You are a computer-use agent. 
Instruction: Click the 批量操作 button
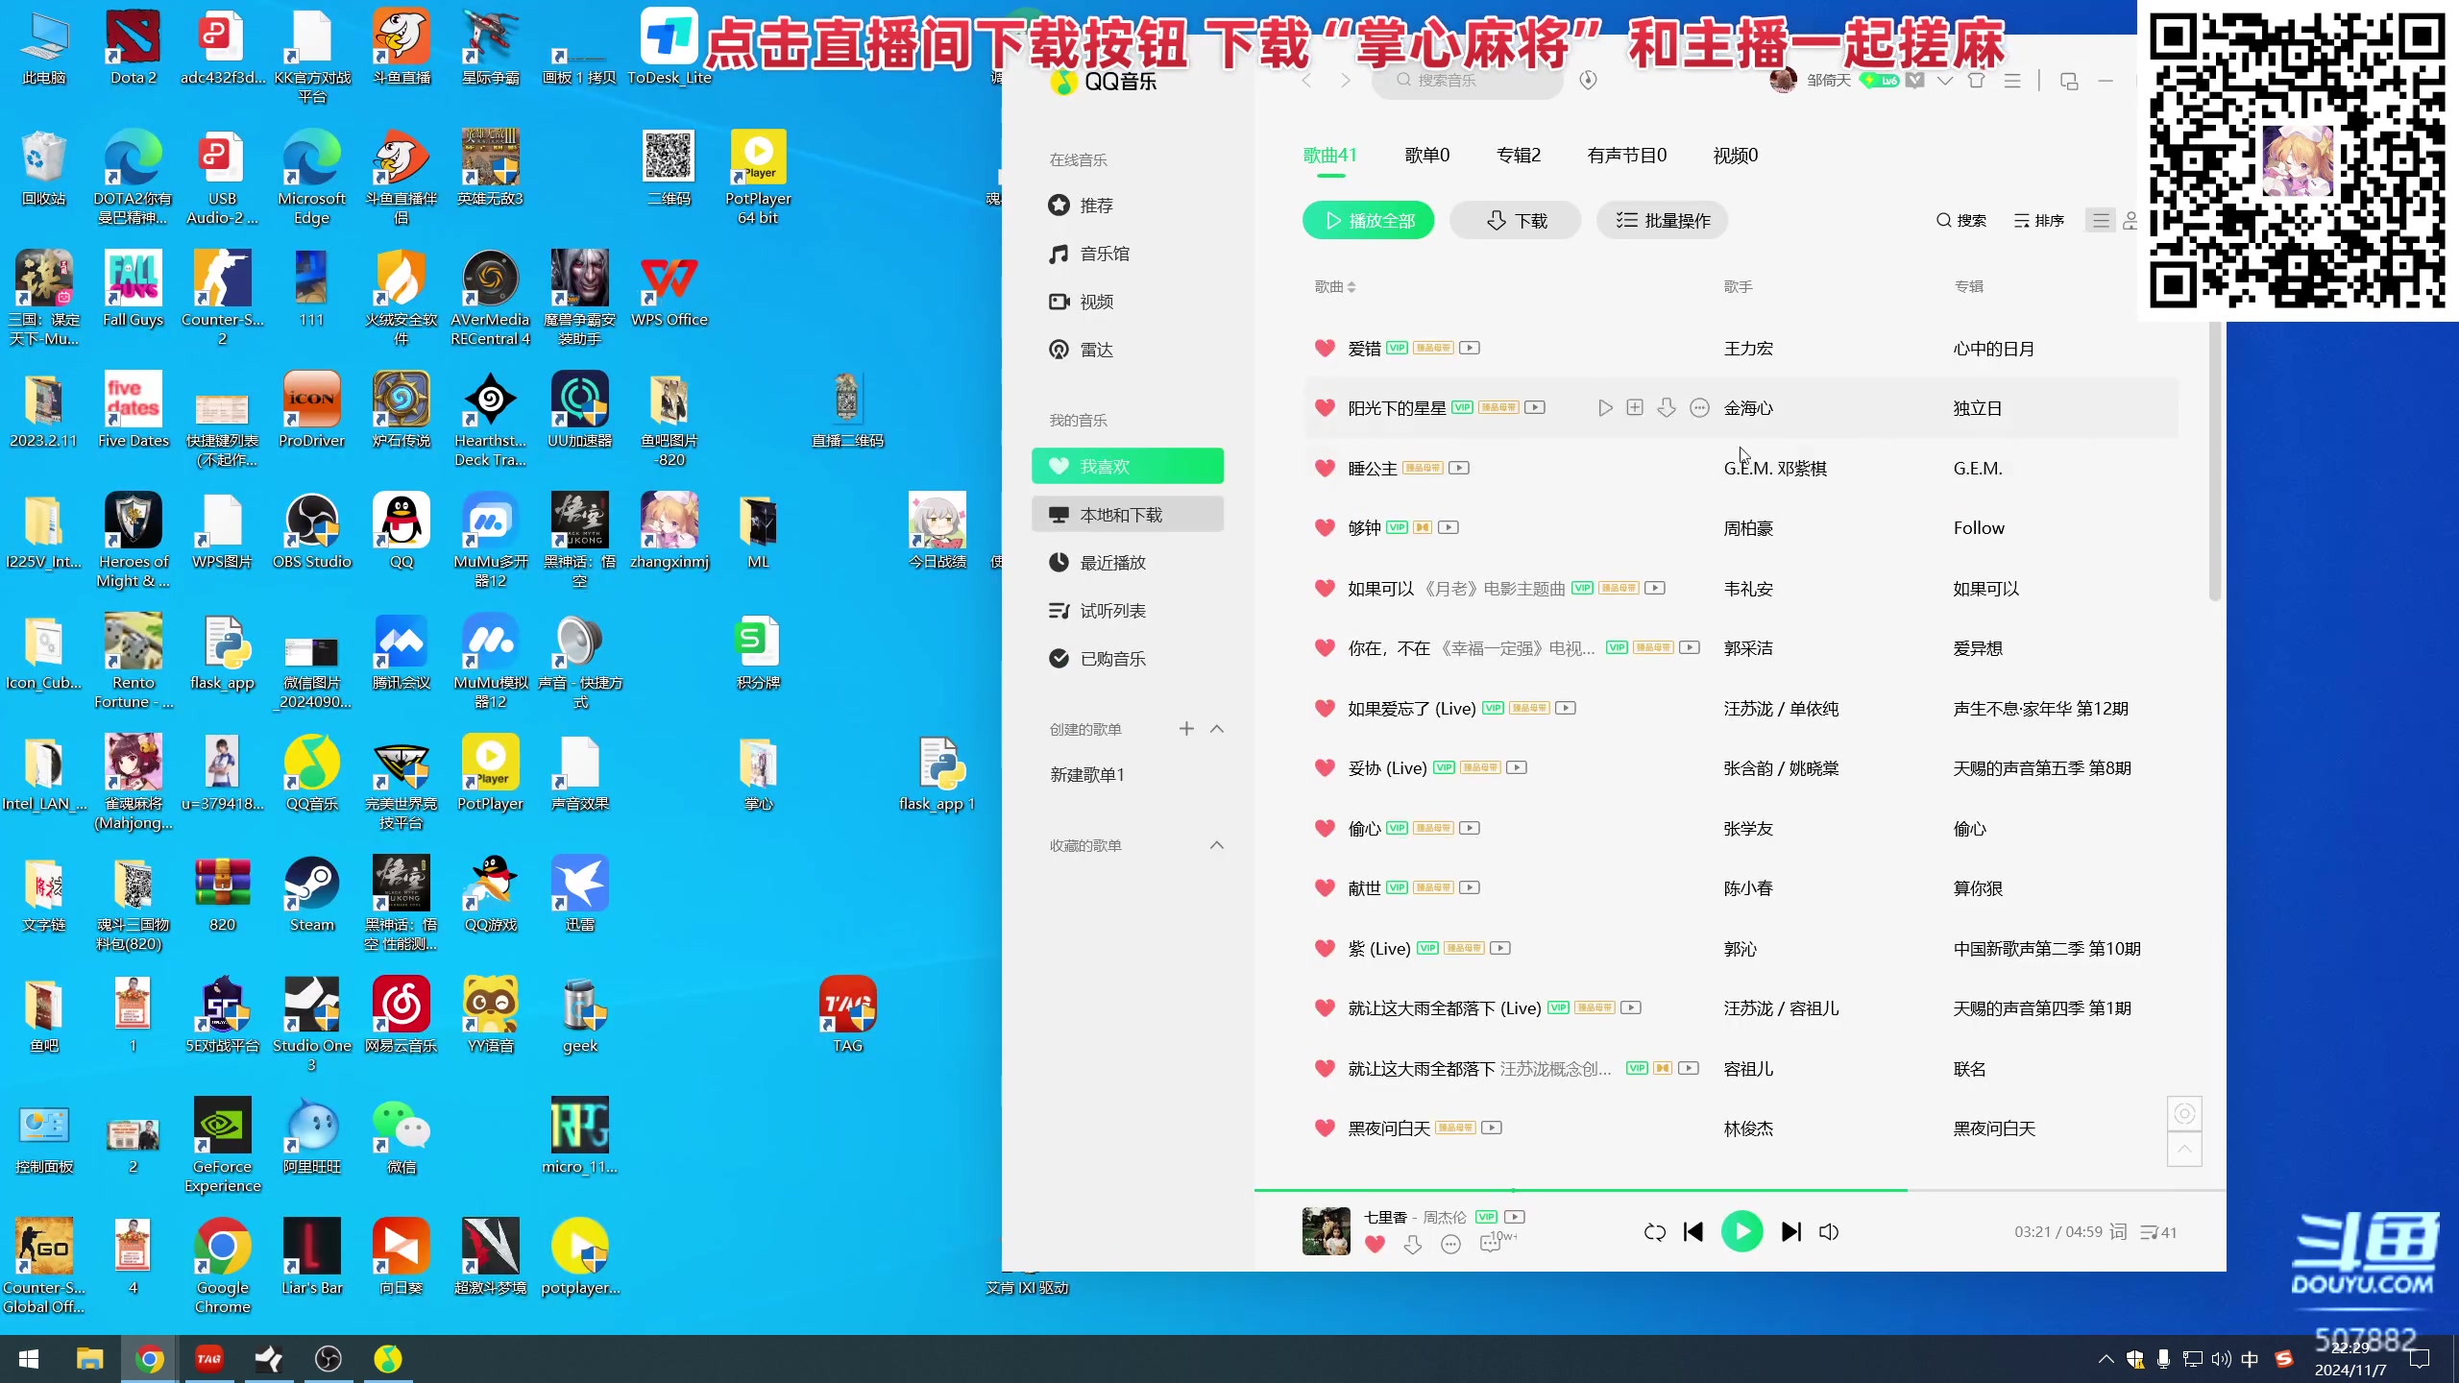(1662, 220)
